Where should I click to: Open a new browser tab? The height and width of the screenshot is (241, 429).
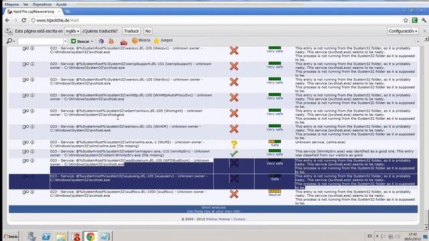(x=67, y=12)
